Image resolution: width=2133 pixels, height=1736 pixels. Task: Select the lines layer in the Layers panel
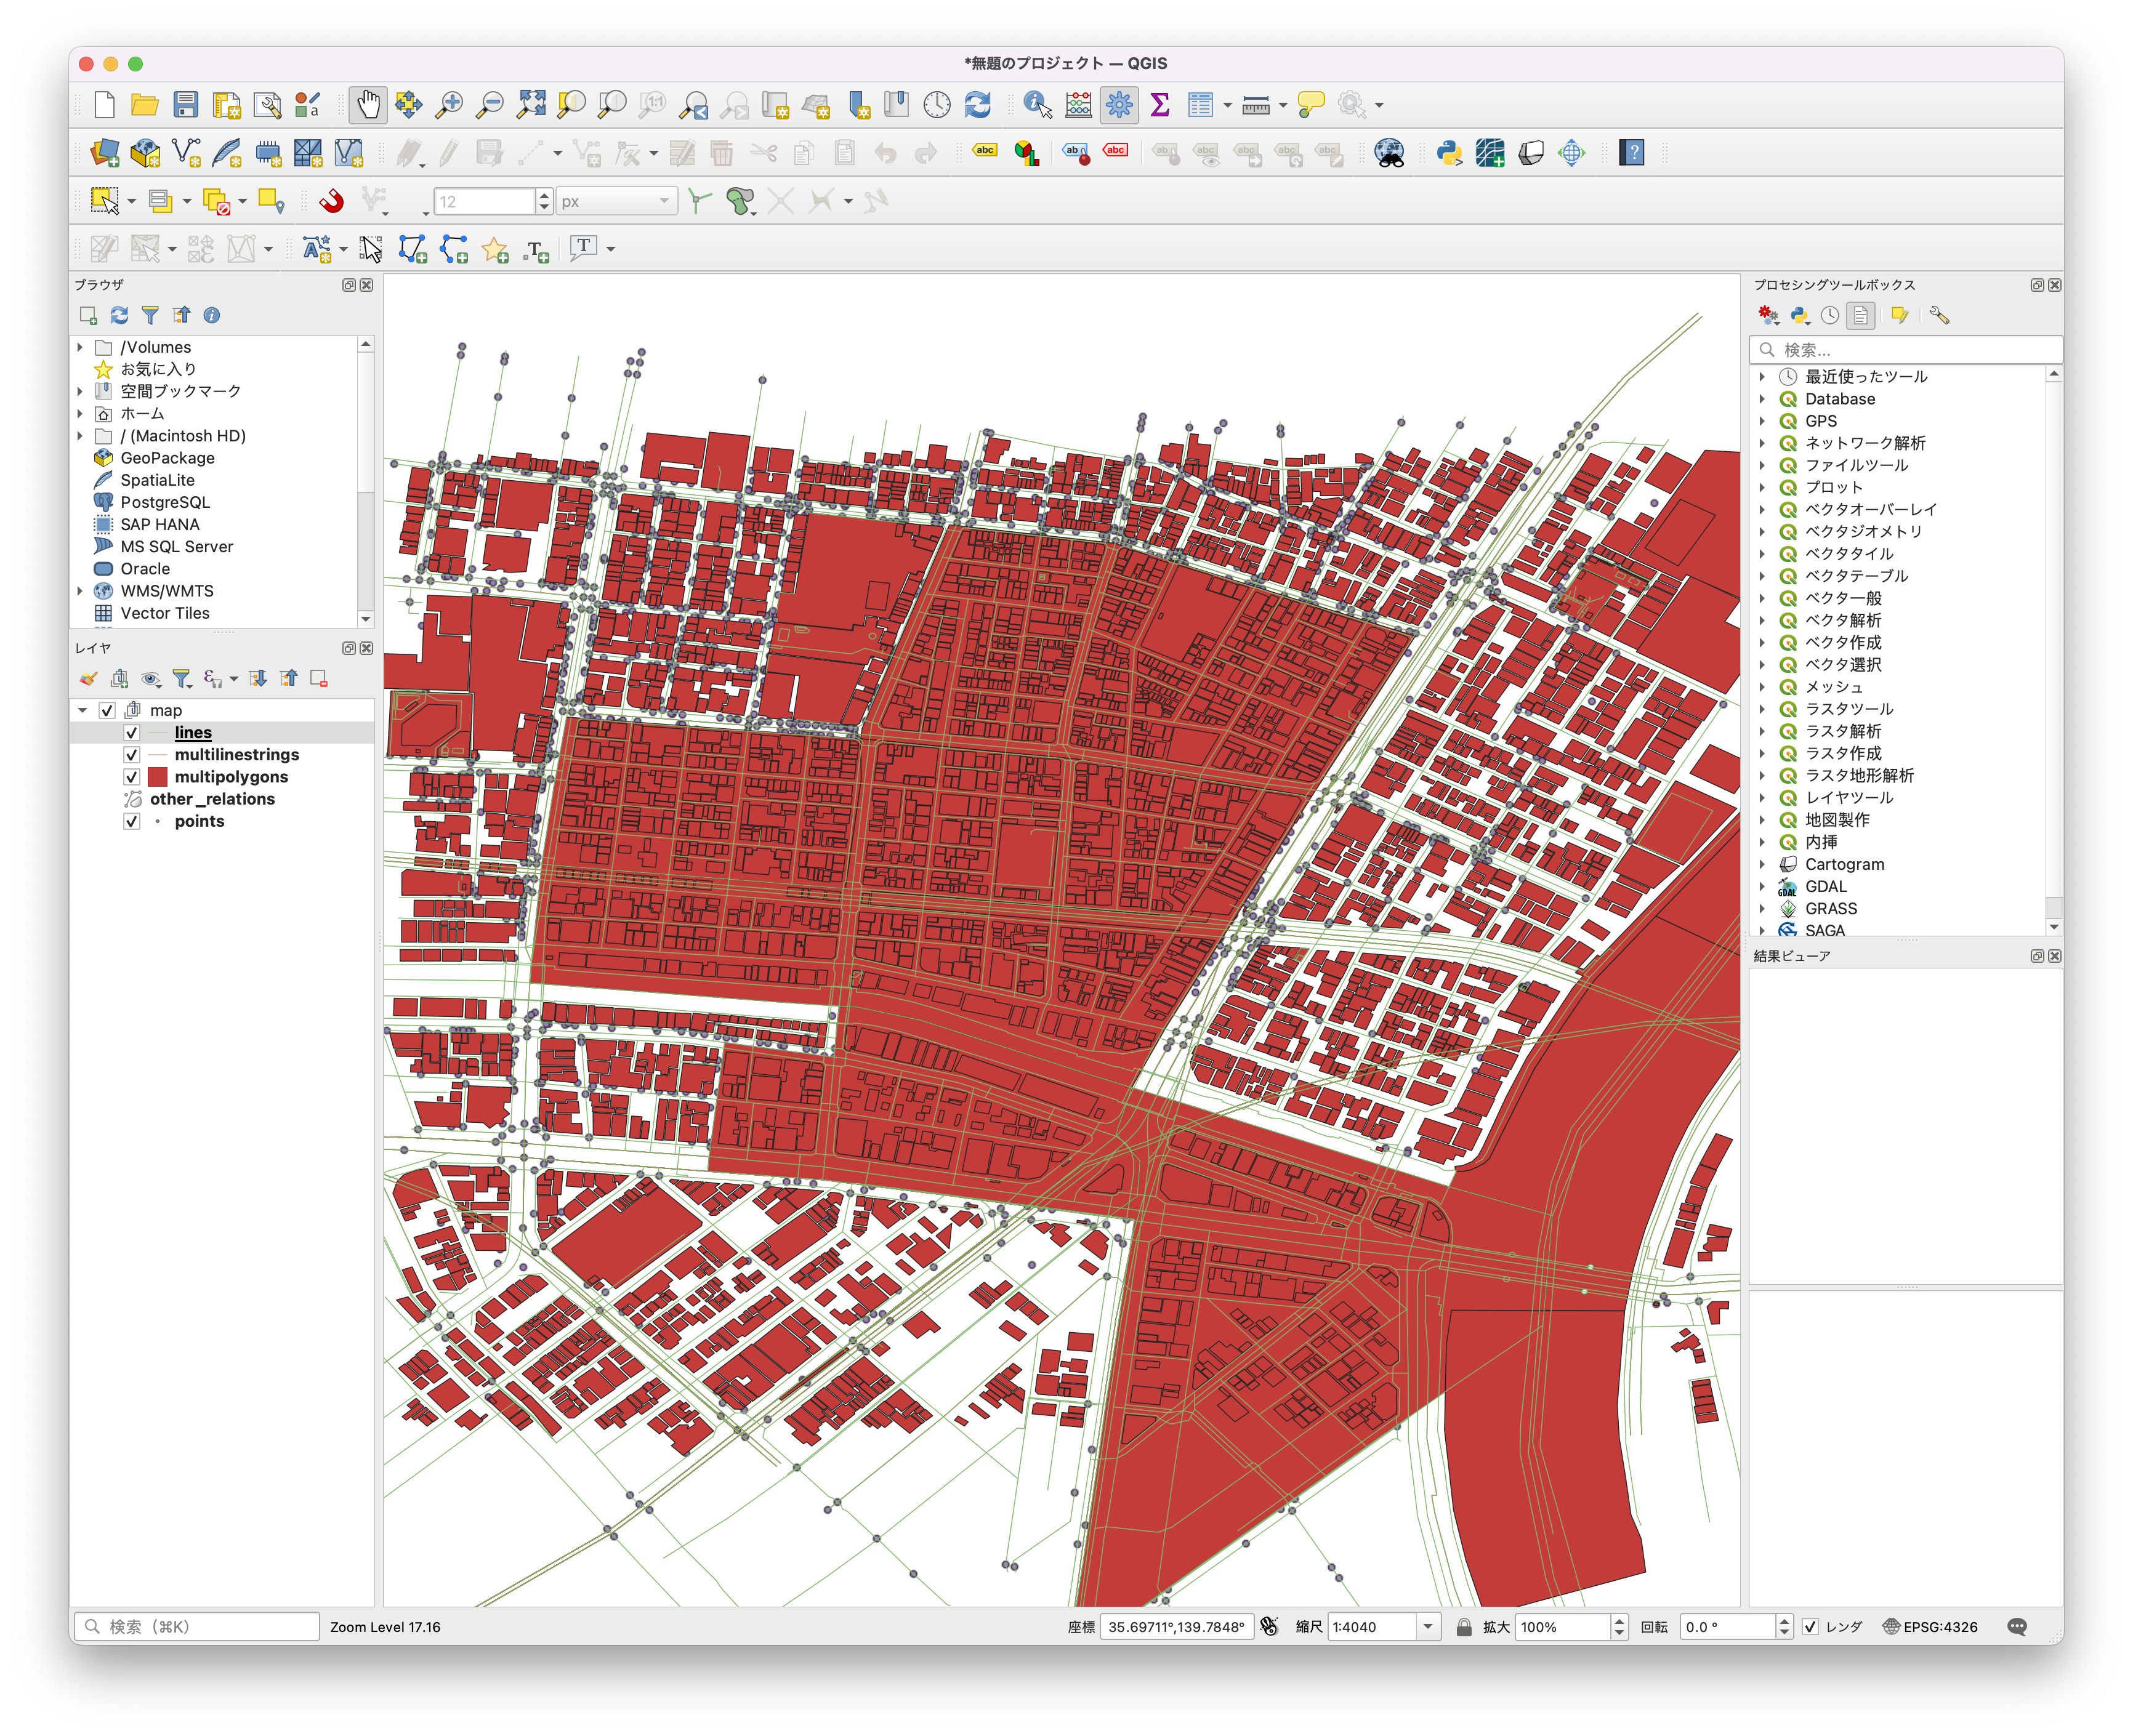tap(192, 732)
